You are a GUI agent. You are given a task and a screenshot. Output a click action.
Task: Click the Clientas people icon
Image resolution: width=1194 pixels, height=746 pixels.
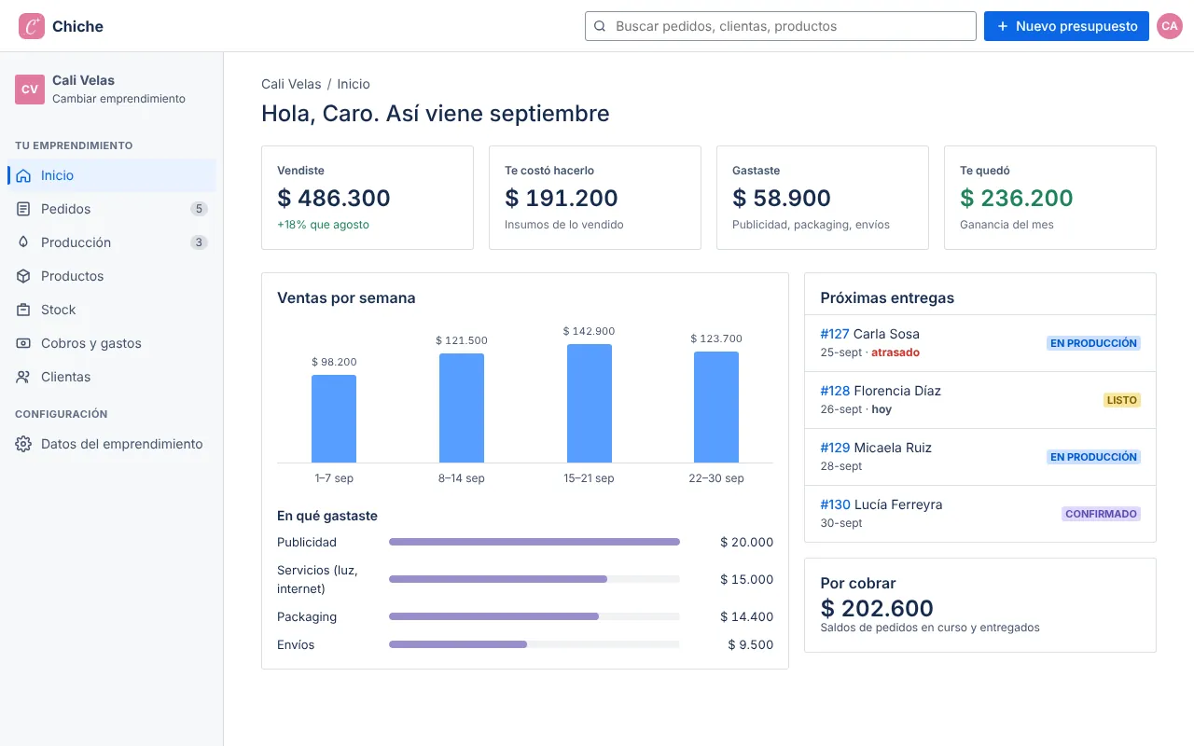coord(23,377)
